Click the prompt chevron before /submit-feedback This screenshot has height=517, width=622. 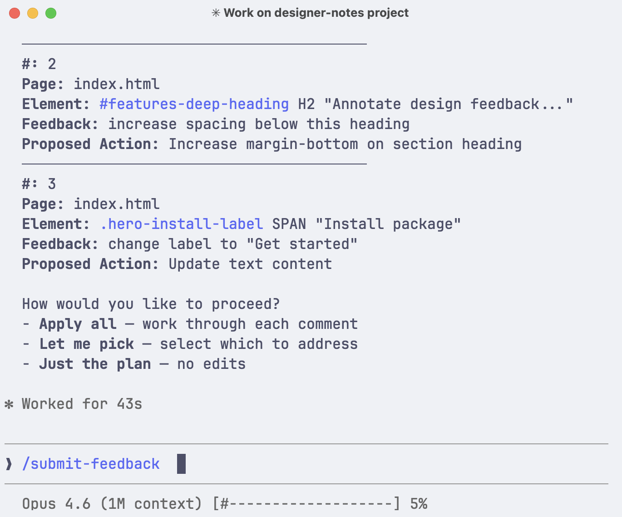point(9,464)
